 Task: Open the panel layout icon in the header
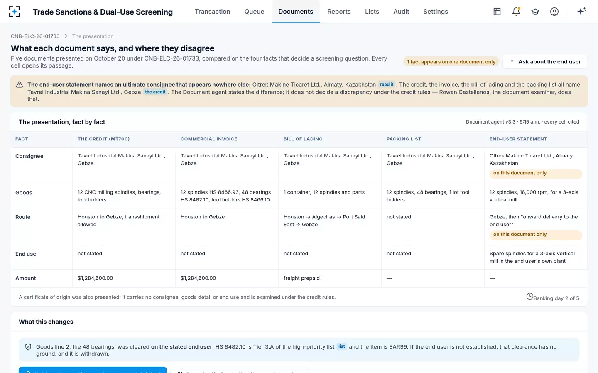tap(497, 12)
